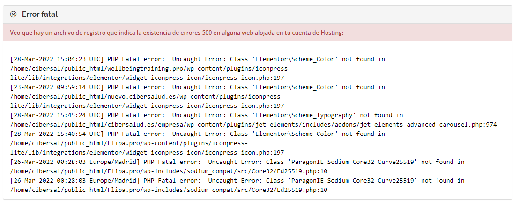Click the 28-Mar-2022 15:40:54 UTC timestamp
Screen dimensions: 519x205
pyautogui.click(x=57, y=134)
